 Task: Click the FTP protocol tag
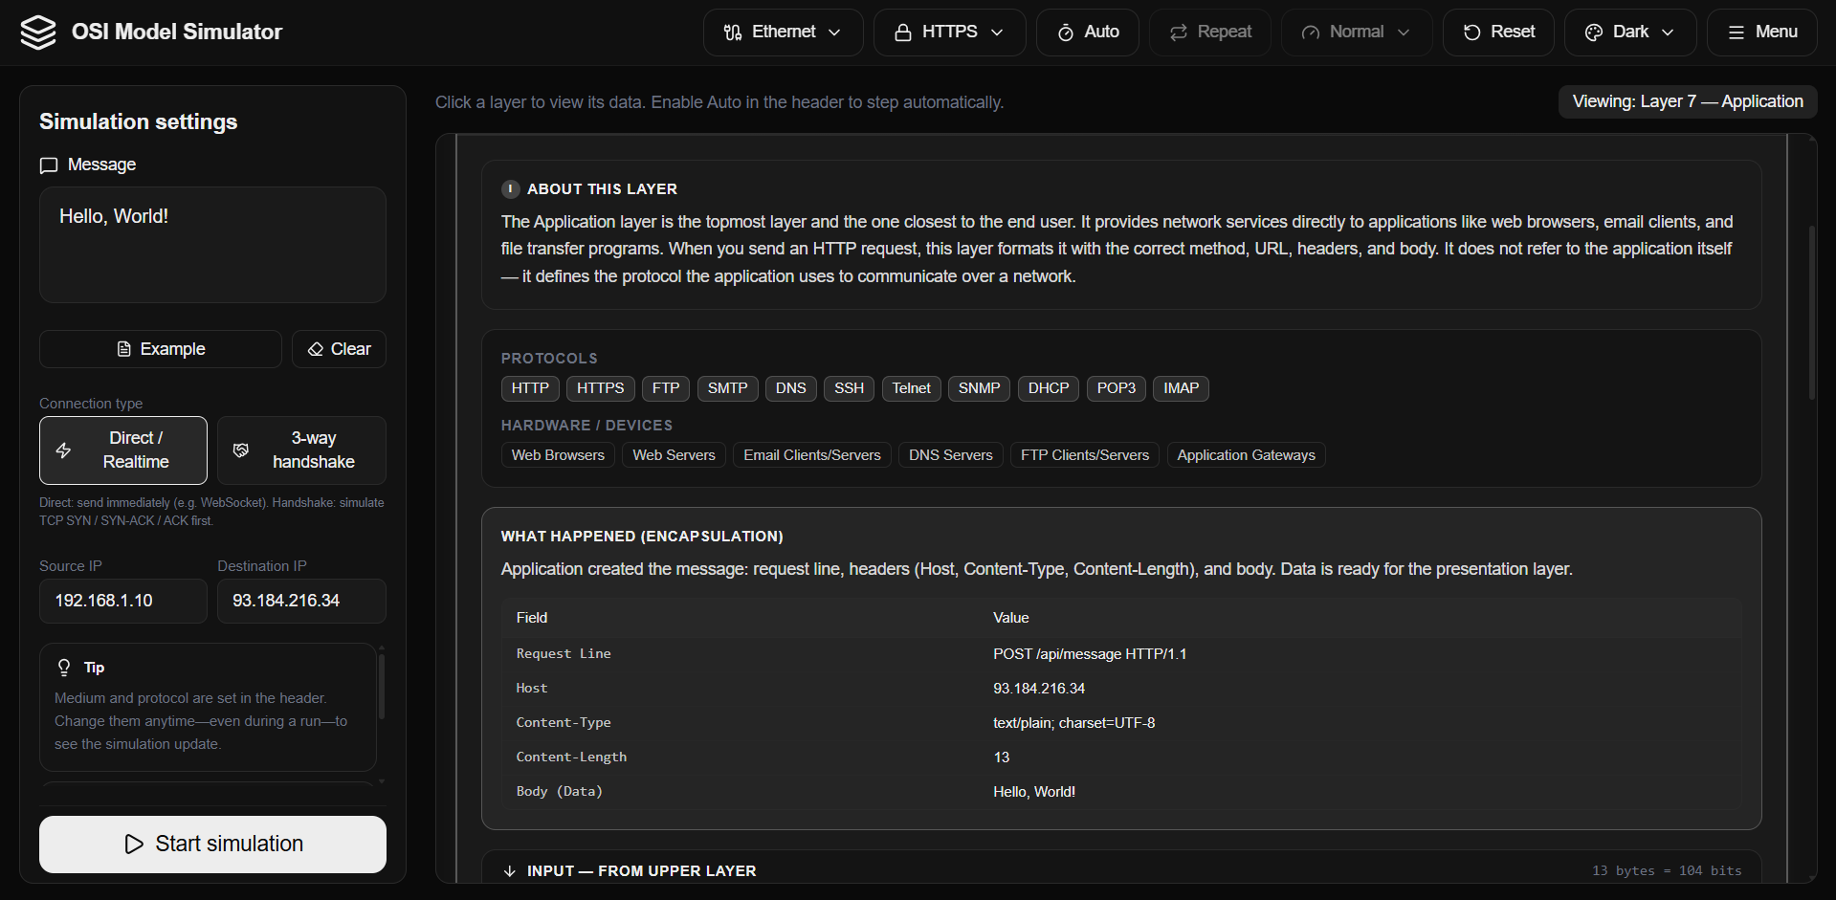[x=666, y=388]
